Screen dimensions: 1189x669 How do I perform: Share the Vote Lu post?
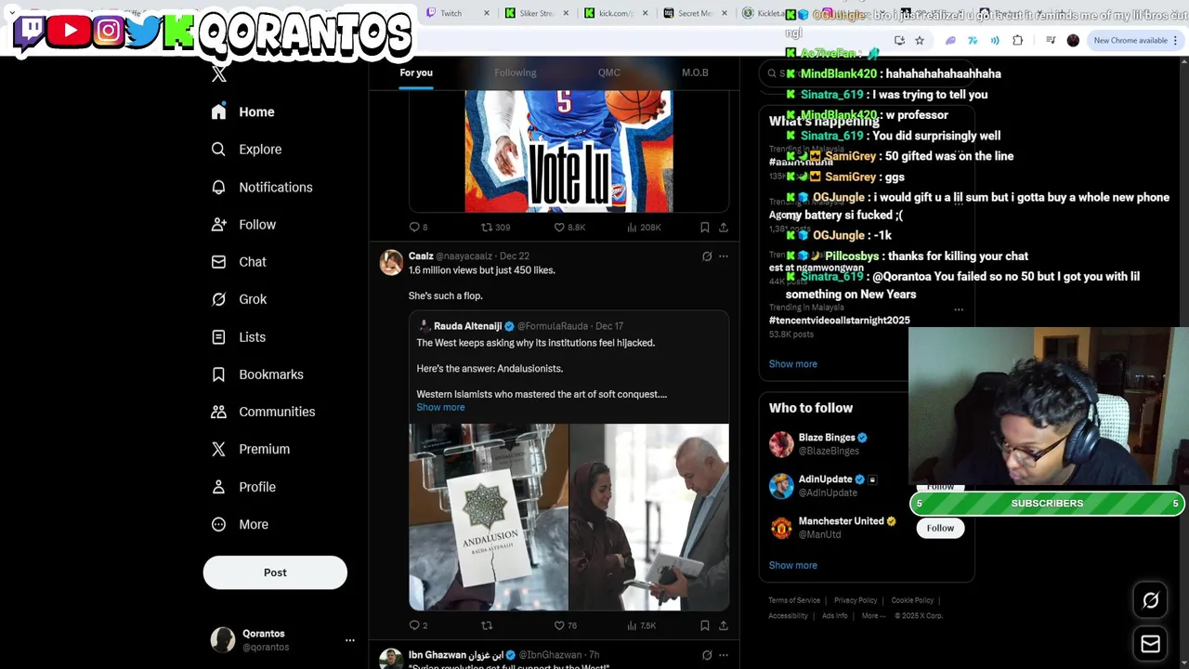724,227
